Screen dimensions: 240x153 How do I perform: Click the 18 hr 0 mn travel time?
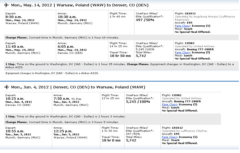point(111,140)
